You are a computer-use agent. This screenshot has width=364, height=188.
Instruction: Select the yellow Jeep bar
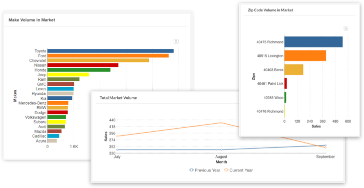(x=68, y=75)
